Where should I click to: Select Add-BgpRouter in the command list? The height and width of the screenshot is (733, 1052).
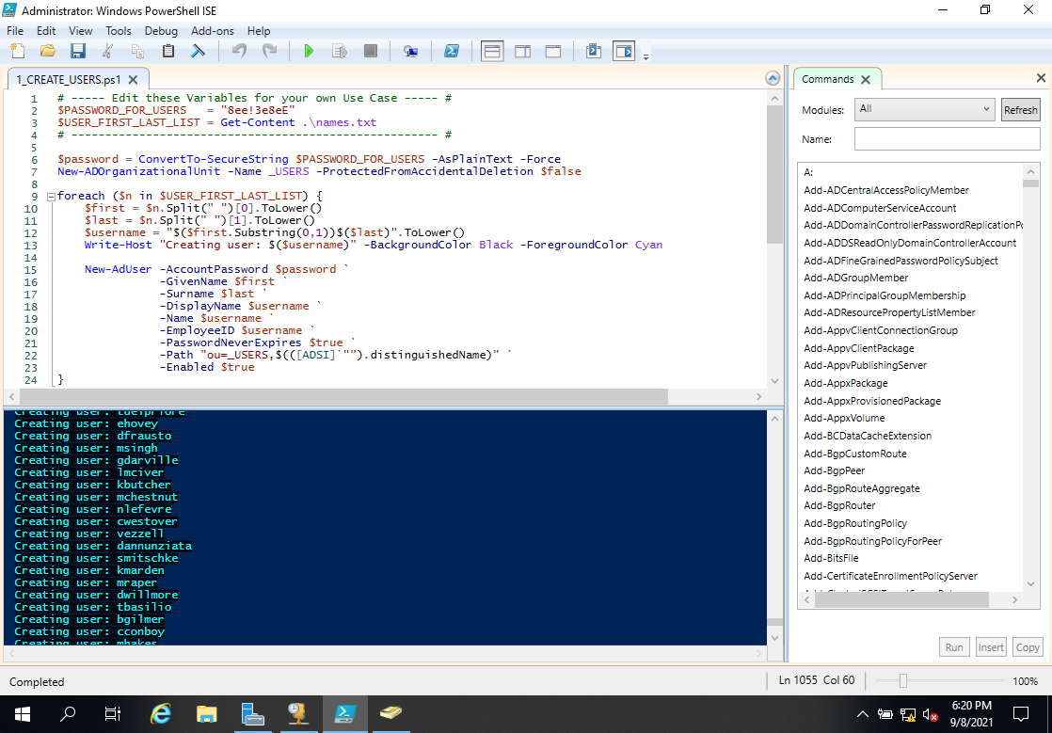[x=839, y=505]
